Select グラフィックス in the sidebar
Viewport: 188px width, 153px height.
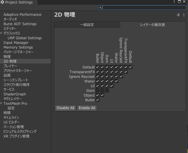pos(12,33)
